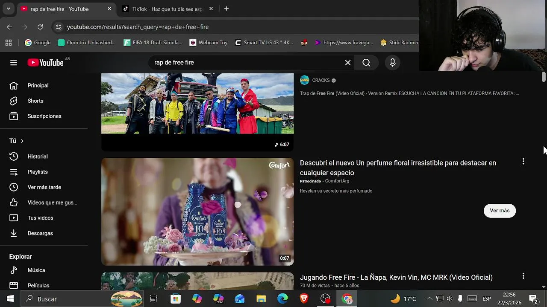
Task: Open options menu for the Comfort ad
Action: (523, 162)
